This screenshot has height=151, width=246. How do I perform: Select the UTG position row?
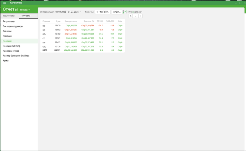coord(82,47)
